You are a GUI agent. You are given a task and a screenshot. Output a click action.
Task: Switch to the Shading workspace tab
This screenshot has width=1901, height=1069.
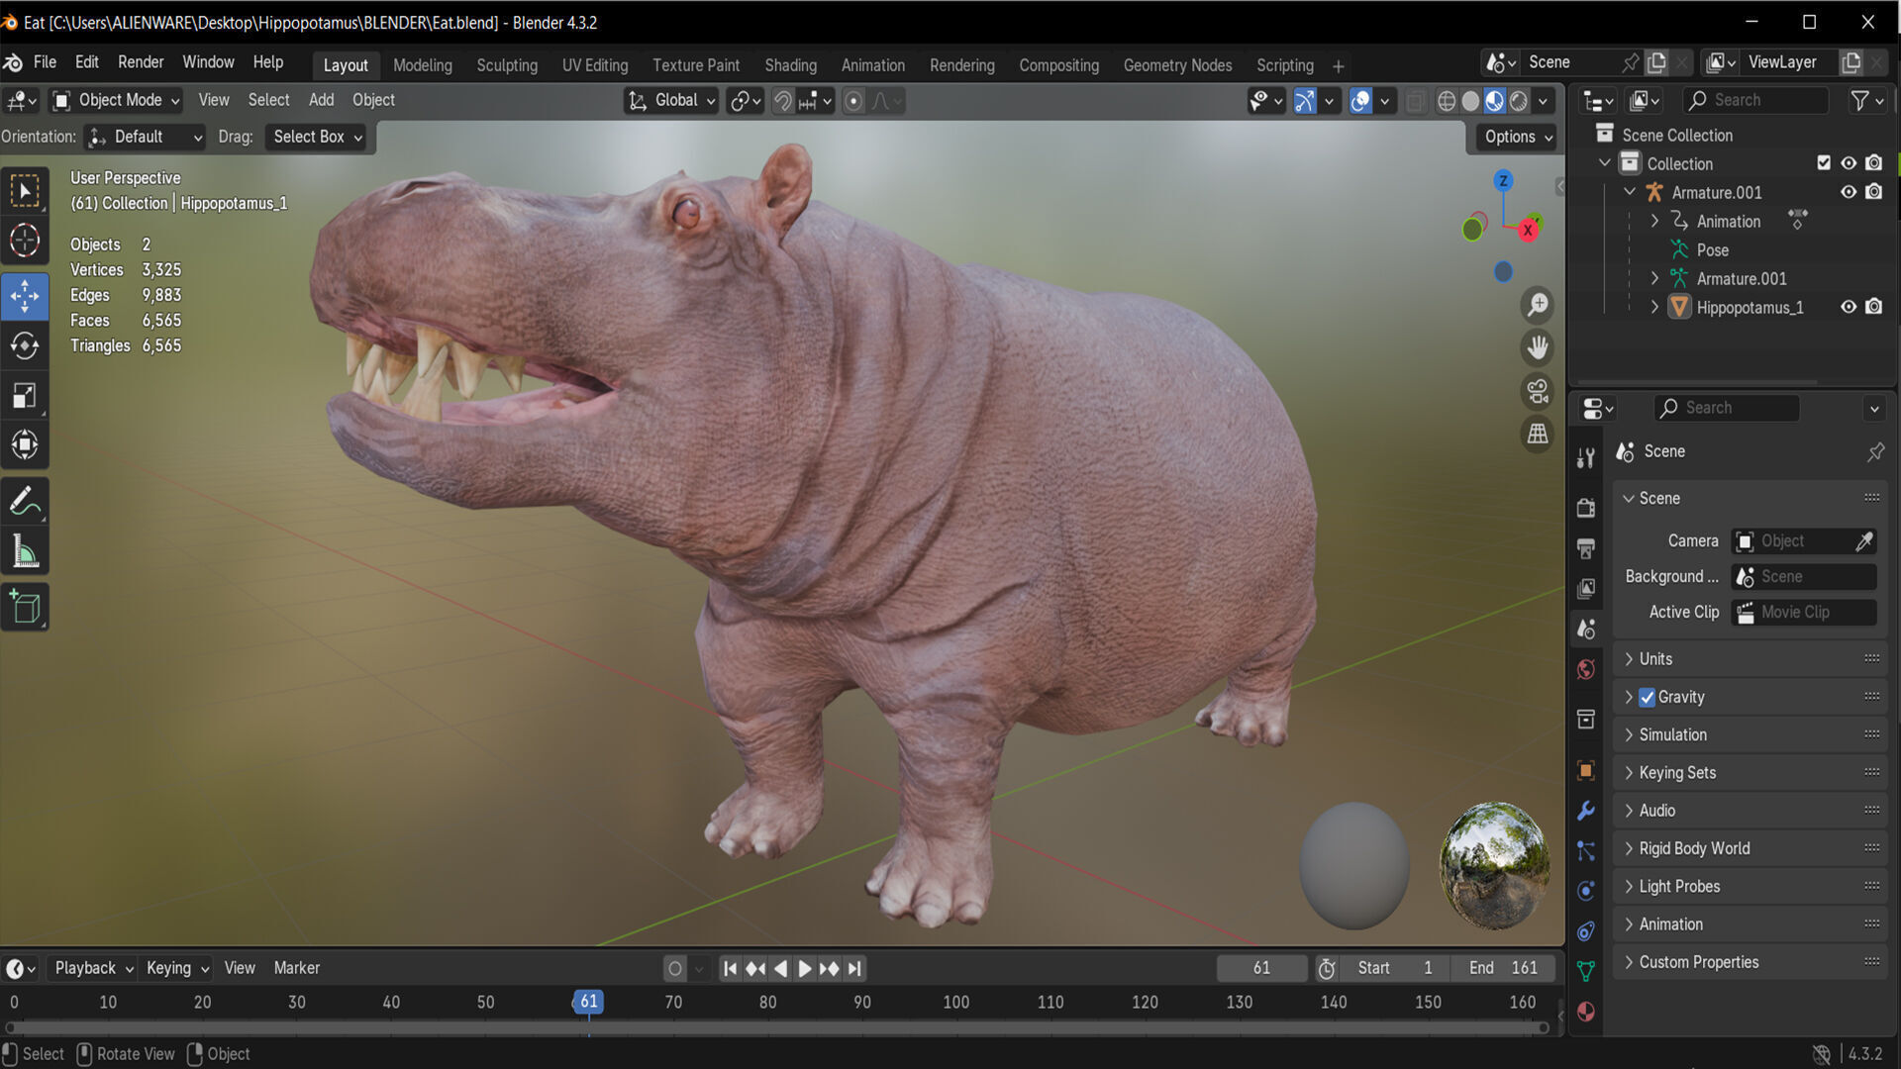790,65
